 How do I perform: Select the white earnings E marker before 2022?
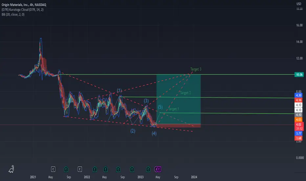(x=80, y=169)
